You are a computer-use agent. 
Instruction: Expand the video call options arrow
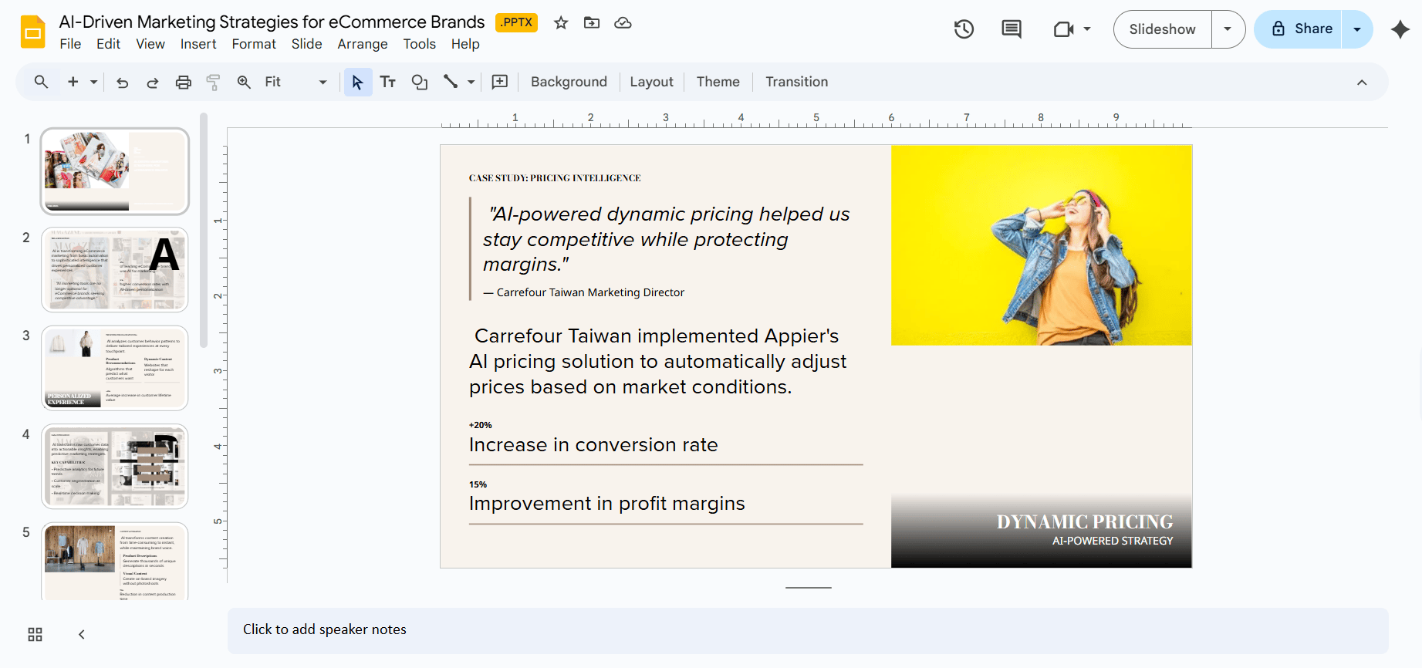(x=1087, y=29)
